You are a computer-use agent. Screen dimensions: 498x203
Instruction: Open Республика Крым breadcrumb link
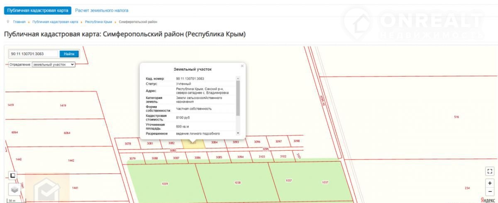(x=99, y=22)
